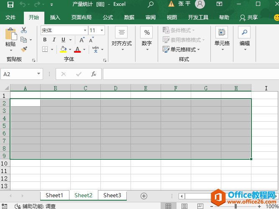Click the 辅助功能: 调查 accessibility status
The image size is (279, 209).
tap(35, 206)
